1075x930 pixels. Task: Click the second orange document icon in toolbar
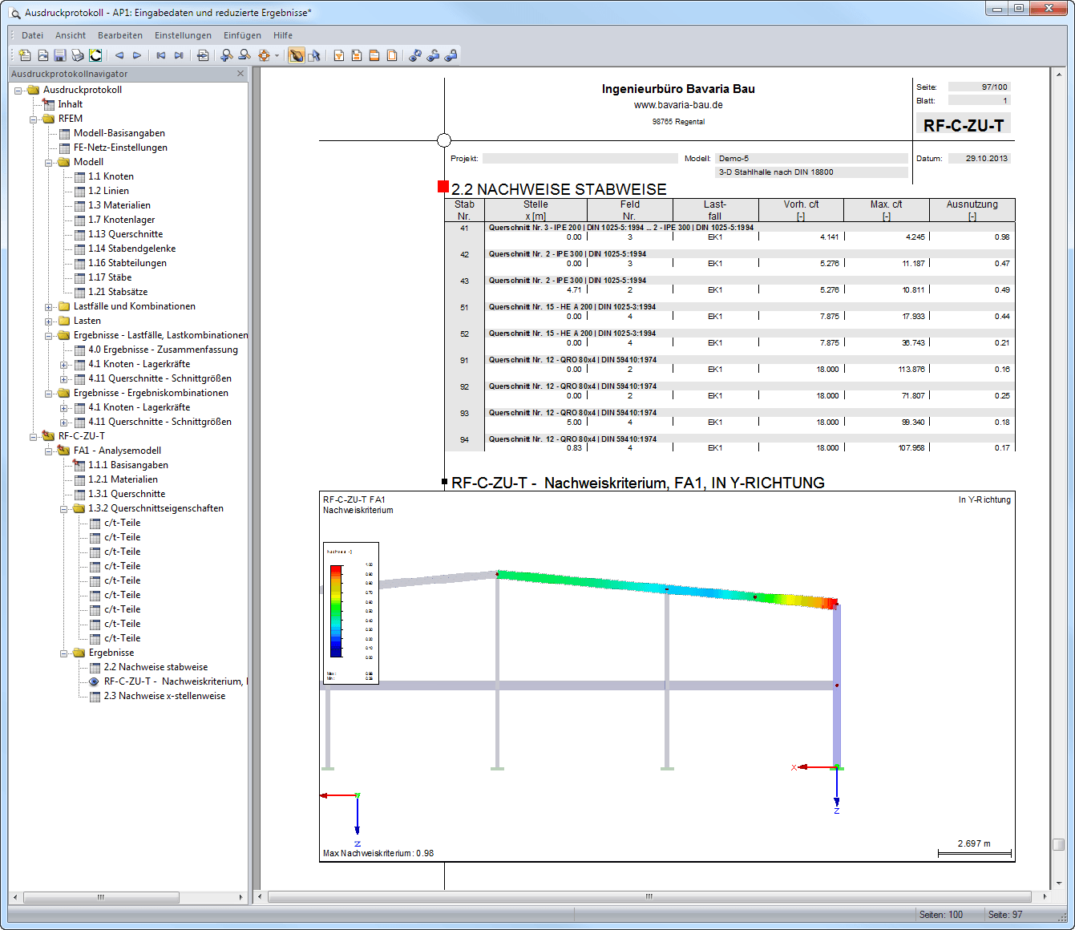coord(357,55)
